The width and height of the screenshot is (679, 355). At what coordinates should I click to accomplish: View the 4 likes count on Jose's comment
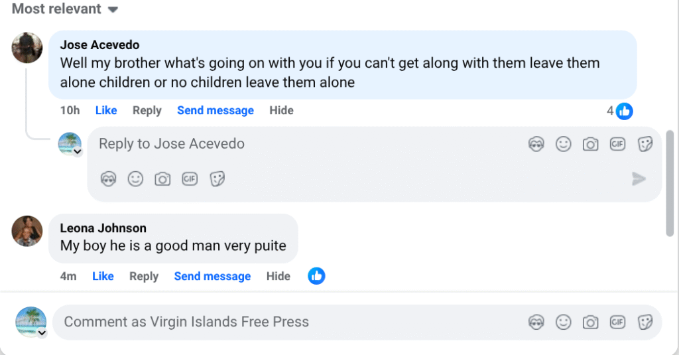[x=619, y=111]
